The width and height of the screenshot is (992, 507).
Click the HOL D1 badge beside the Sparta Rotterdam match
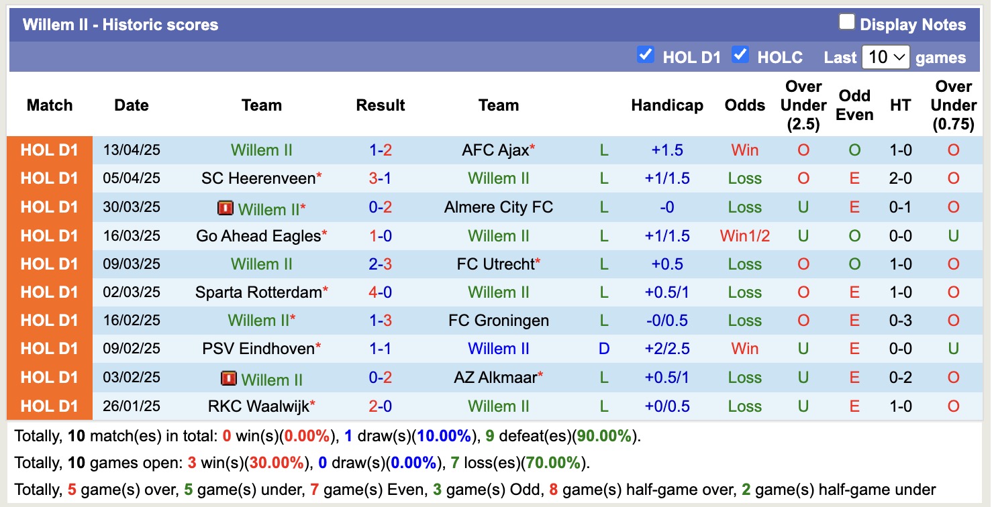(x=50, y=292)
